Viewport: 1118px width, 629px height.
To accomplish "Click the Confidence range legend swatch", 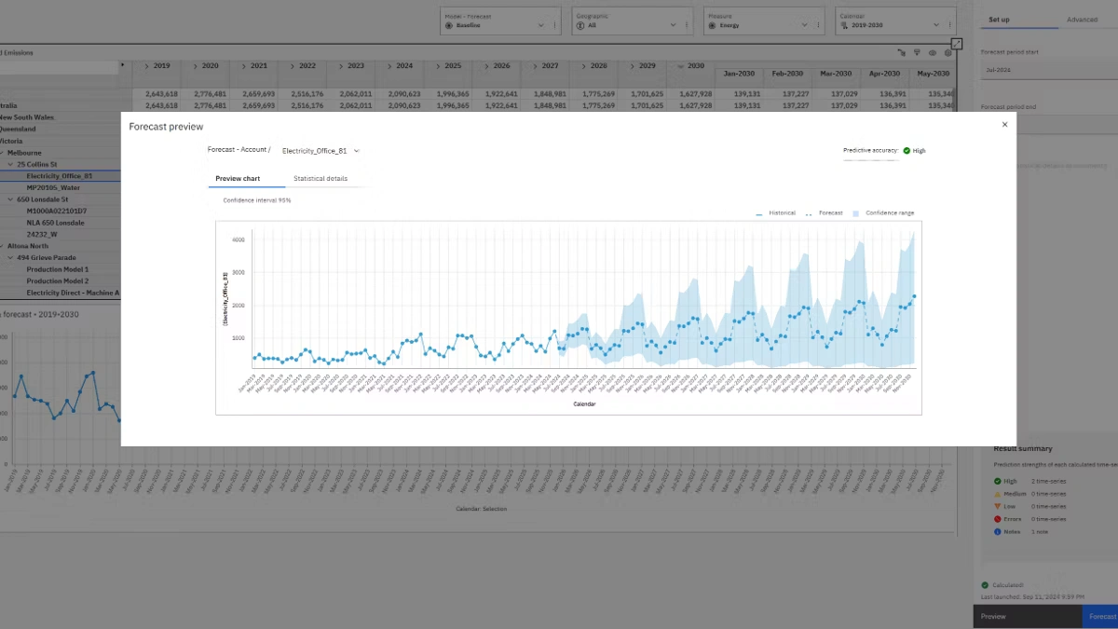I will coord(856,213).
